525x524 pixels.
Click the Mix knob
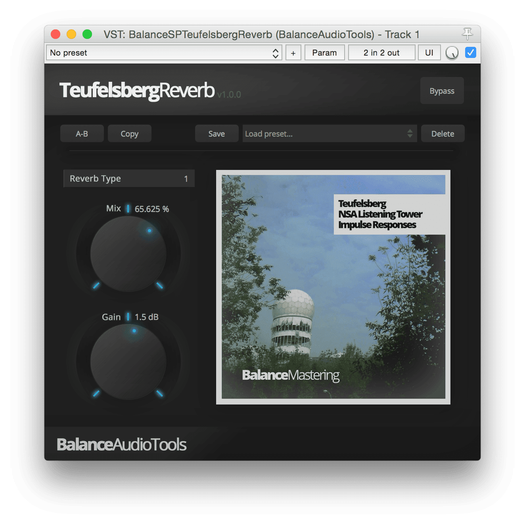(x=128, y=254)
